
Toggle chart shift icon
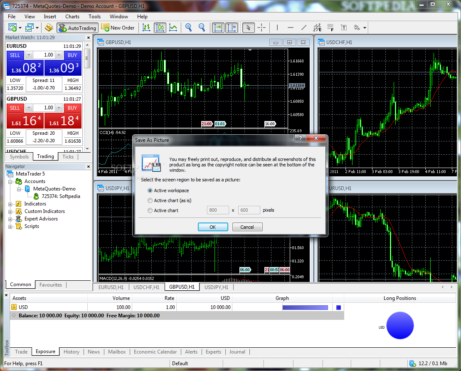pyautogui.click(x=232, y=27)
